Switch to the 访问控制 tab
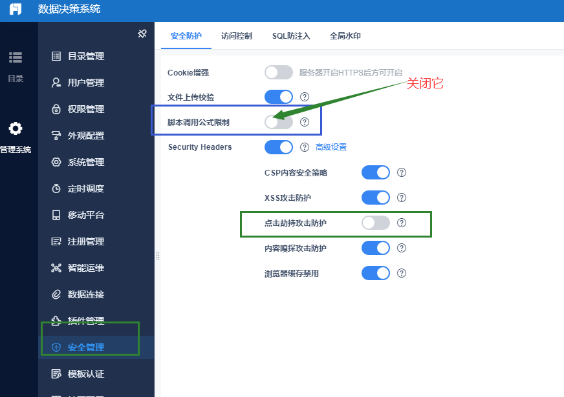Viewport: 564px width, 397px height. click(236, 36)
